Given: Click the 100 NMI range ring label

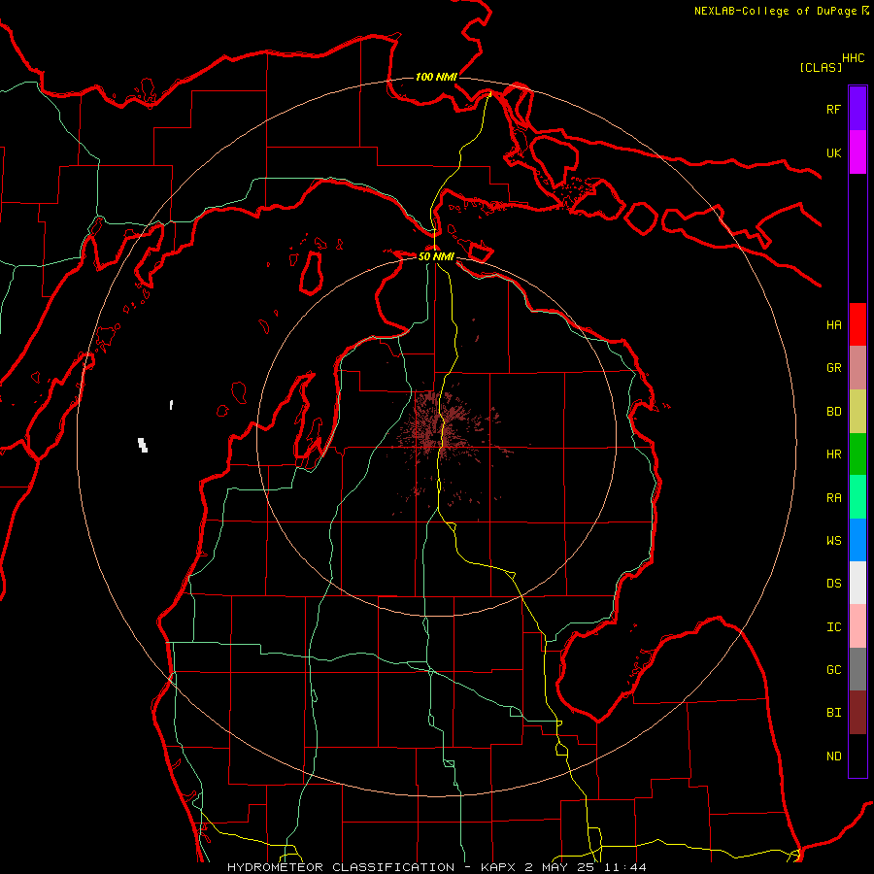Looking at the screenshot, I should (436, 77).
